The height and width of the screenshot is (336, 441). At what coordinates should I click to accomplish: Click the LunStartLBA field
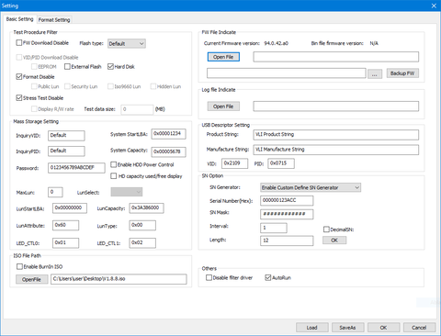70,207
